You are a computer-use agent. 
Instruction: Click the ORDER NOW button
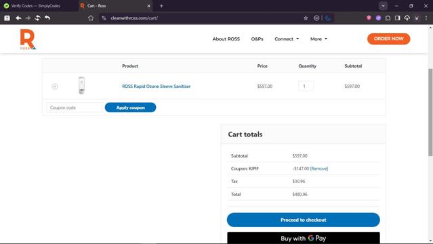click(x=388, y=39)
